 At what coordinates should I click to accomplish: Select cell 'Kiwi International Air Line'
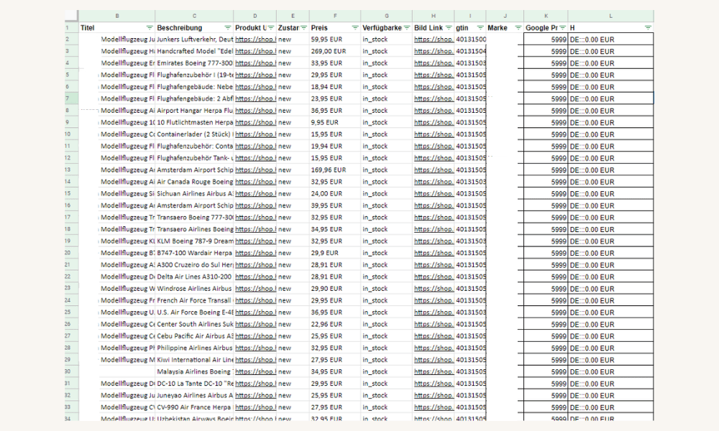194,360
